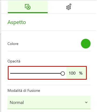
Task: Click the Aspetto section heading
Action: pos(17,22)
